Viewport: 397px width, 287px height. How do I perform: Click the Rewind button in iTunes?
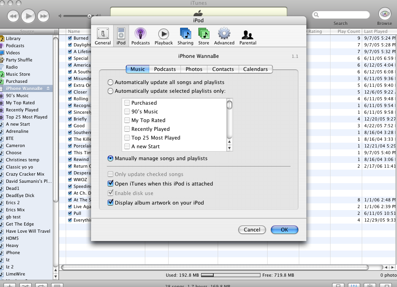pos(13,16)
